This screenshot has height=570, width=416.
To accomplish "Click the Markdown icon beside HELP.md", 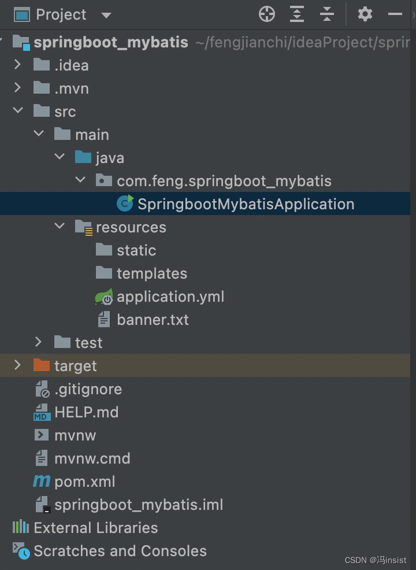I will (41, 412).
